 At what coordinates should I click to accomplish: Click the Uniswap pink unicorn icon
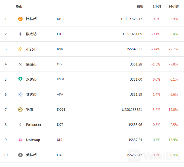[x=20, y=140]
